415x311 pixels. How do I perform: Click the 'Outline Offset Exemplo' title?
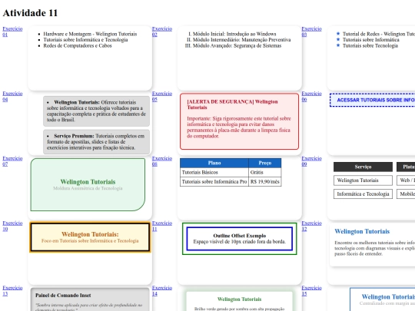[x=240, y=236]
